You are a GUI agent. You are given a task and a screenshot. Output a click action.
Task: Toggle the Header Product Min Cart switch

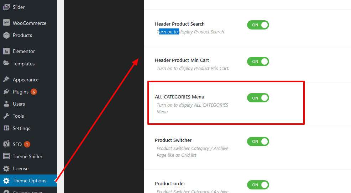point(258,61)
